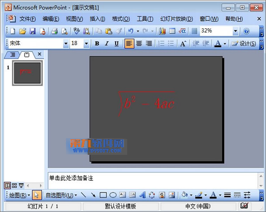Viewport: 266px width, 212px height.
Task: Open the formatting toolbar font color arrow
Action: (225, 44)
